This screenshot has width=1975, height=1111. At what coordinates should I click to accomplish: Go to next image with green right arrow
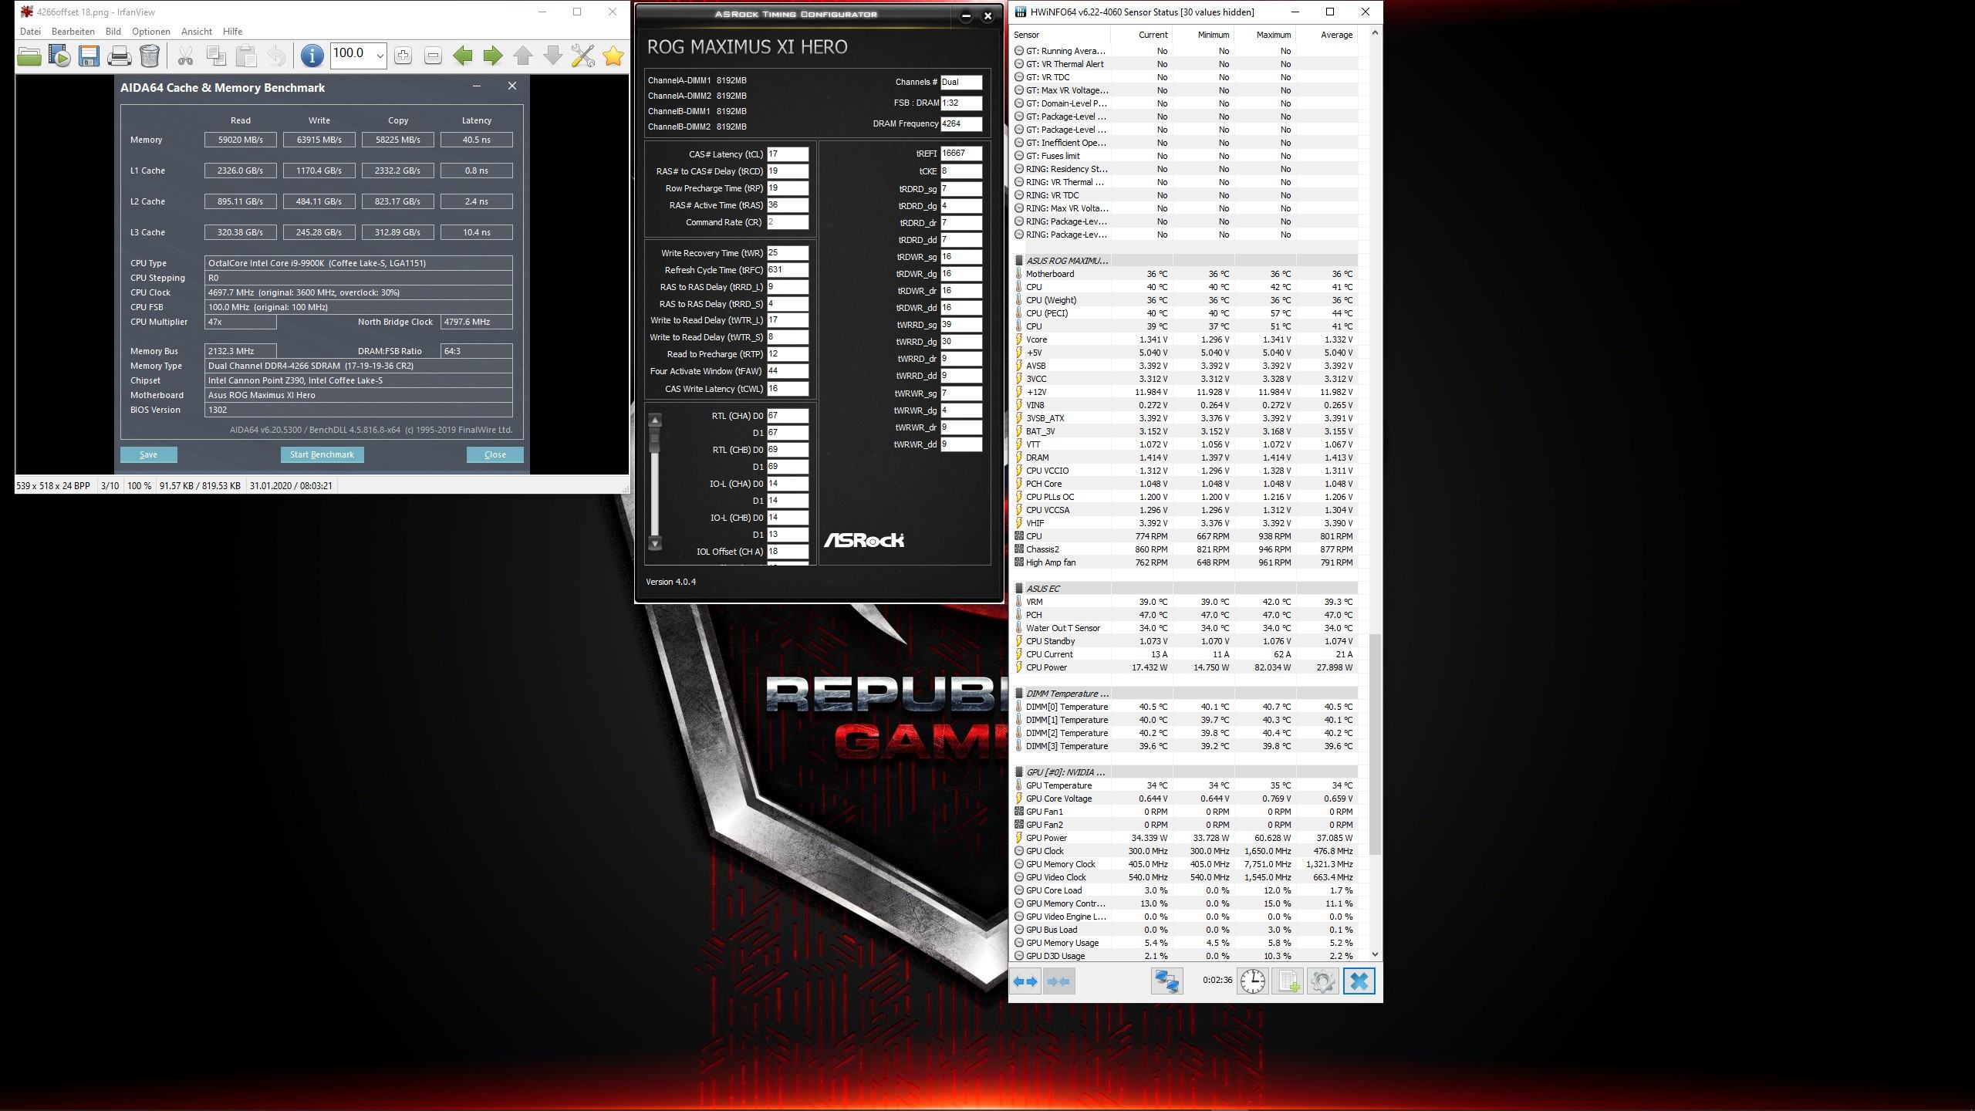(493, 56)
